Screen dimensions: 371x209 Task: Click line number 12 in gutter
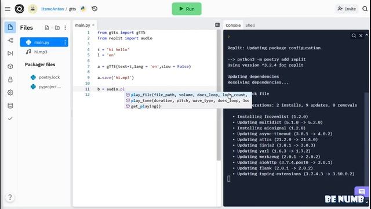pyautogui.click(x=88, y=95)
